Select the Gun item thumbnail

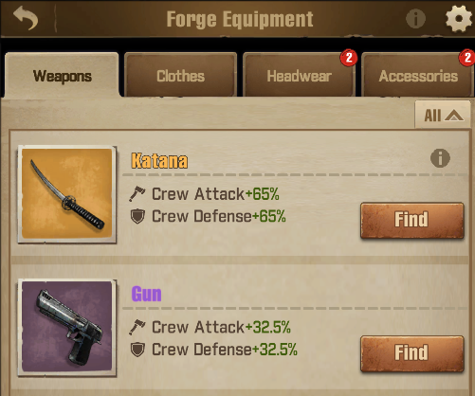pyautogui.click(x=67, y=328)
